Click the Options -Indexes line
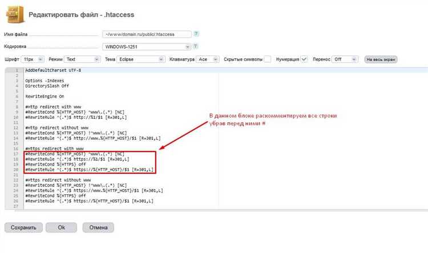Screen dimensions: 428x253 point(45,81)
